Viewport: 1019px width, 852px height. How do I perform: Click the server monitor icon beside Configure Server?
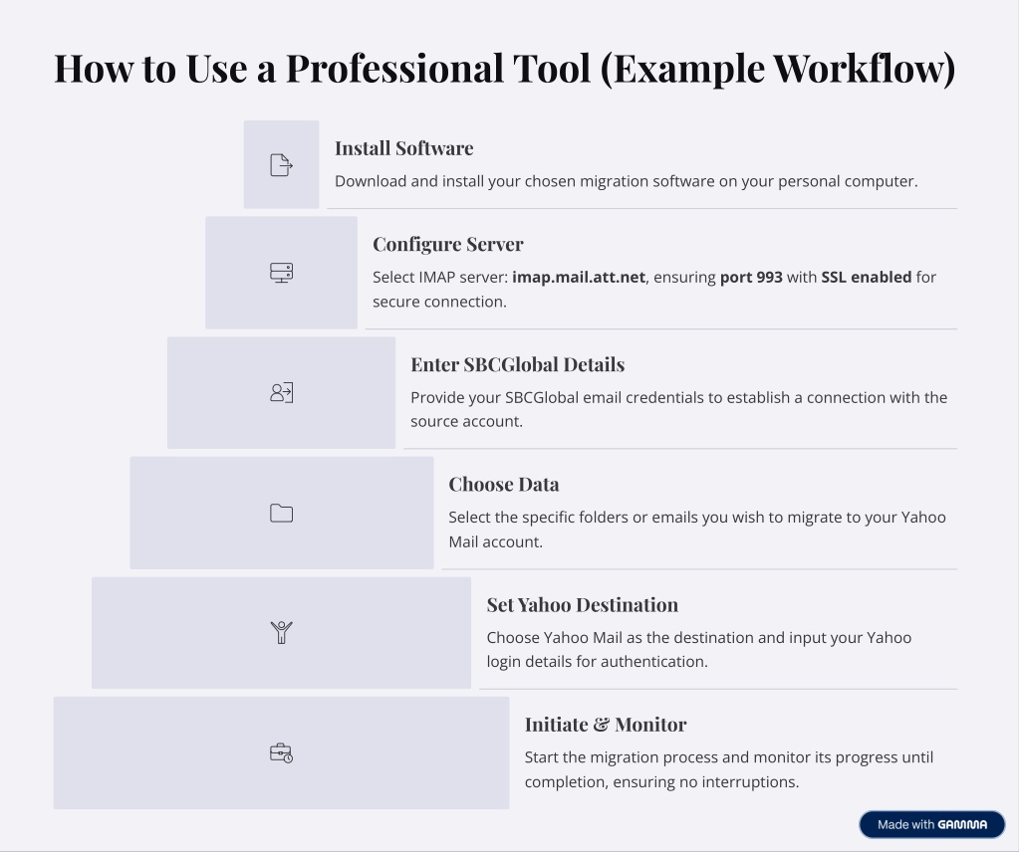[x=281, y=272]
